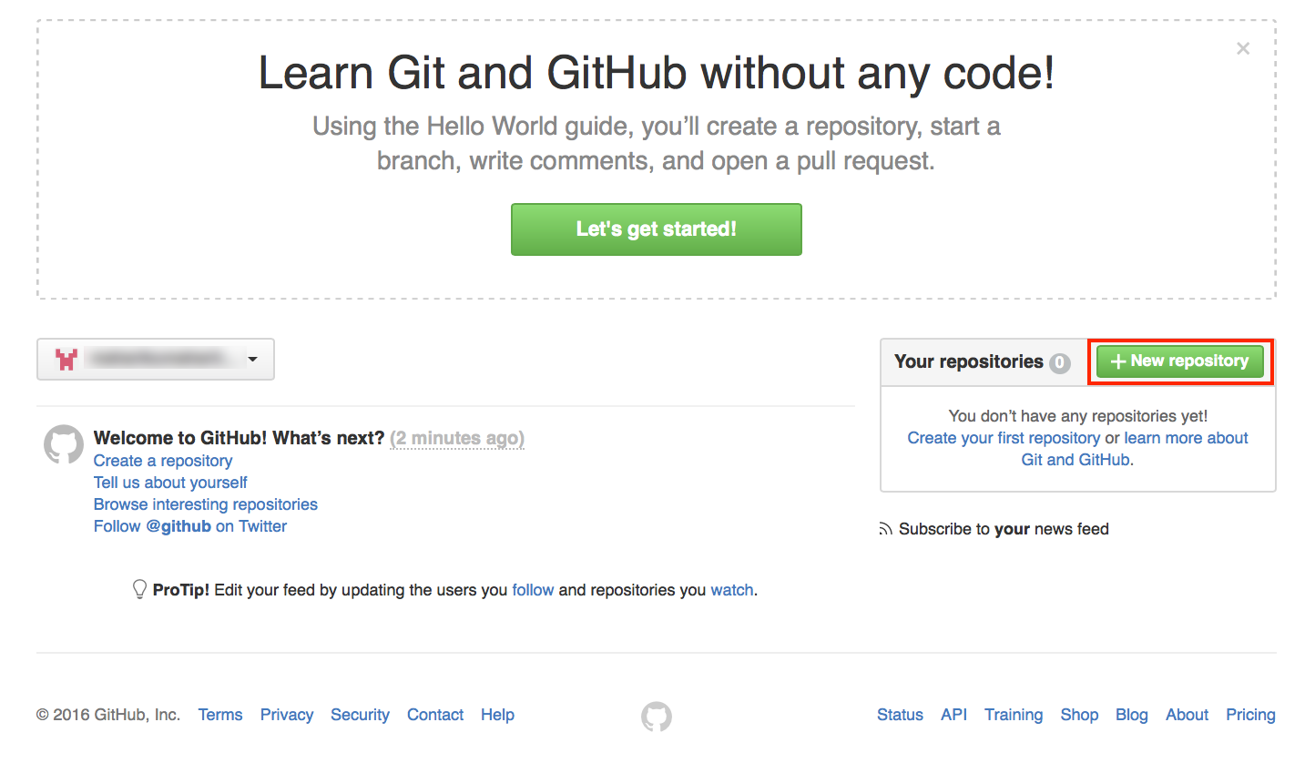
Task: Click the 2 minutes ago timestamp
Action: (x=456, y=438)
